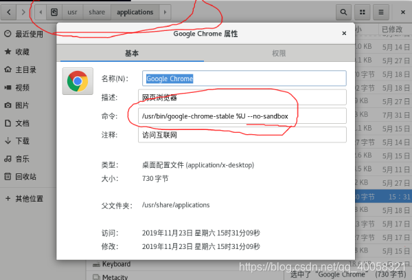This screenshot has width=412, height=280.
Task: Click the Chrome application icon button
Action: click(78, 81)
